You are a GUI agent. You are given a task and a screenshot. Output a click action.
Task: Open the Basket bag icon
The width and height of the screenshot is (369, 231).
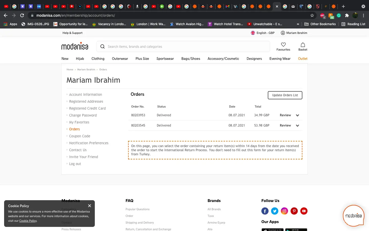point(303,45)
